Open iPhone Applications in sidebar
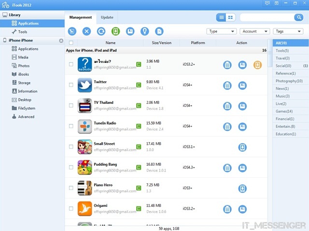Image resolution: width=309 pixels, height=231 pixels. click(x=32, y=49)
